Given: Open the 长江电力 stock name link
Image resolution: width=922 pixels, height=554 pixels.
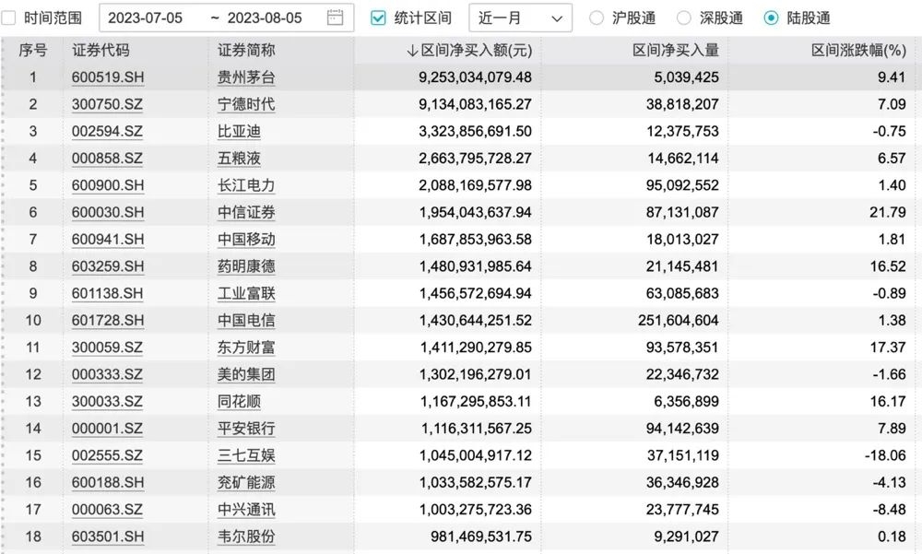Looking at the screenshot, I should [246, 185].
